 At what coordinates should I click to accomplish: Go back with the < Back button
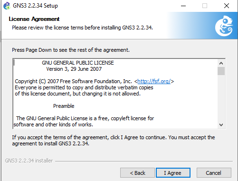coord(137,173)
